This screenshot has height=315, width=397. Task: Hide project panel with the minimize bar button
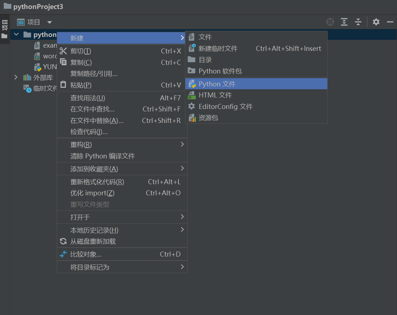(x=390, y=22)
